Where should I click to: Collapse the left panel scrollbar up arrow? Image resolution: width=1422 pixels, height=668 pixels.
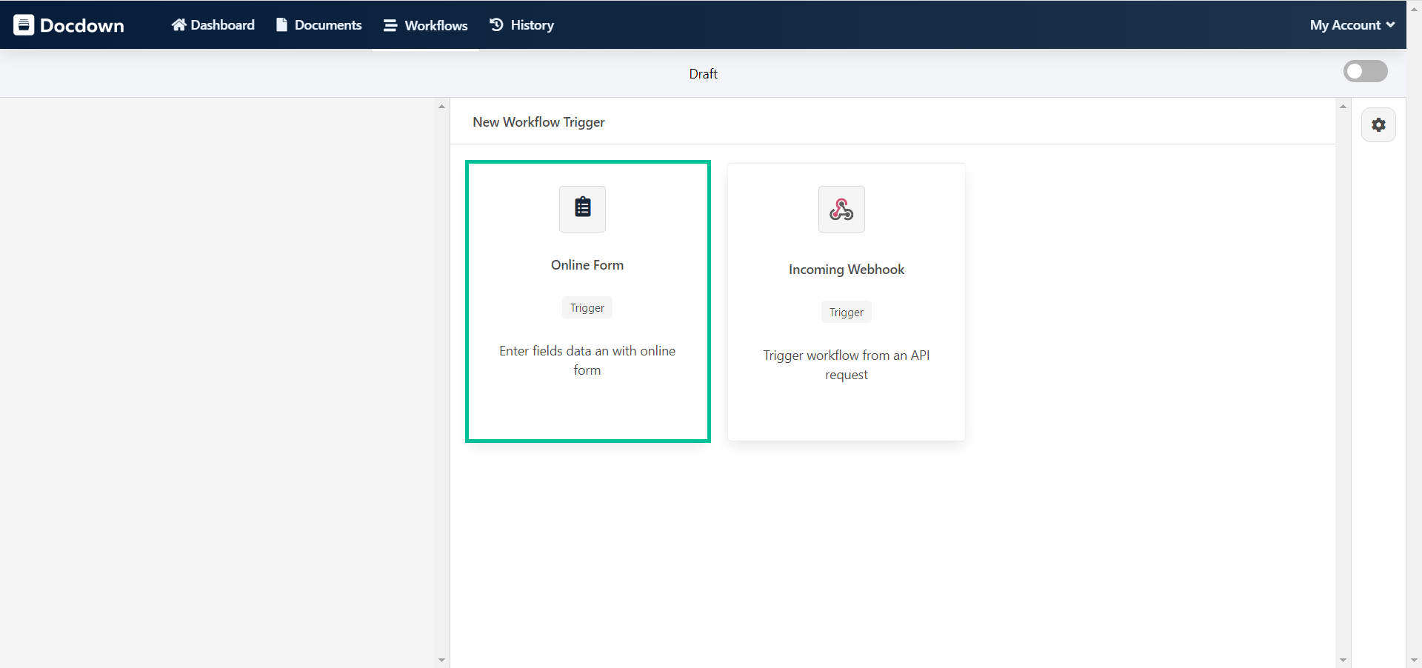[441, 106]
